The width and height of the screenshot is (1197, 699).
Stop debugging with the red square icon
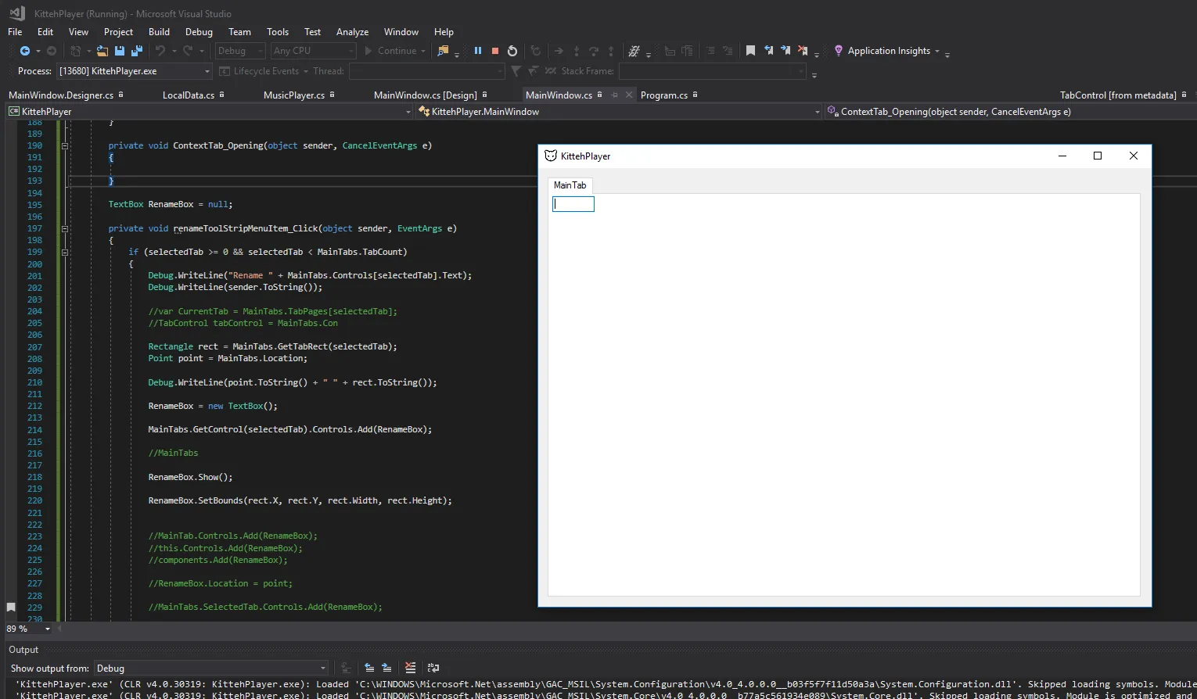point(495,51)
